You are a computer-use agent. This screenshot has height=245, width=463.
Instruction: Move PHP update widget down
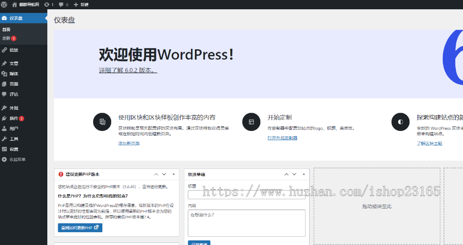164,174
